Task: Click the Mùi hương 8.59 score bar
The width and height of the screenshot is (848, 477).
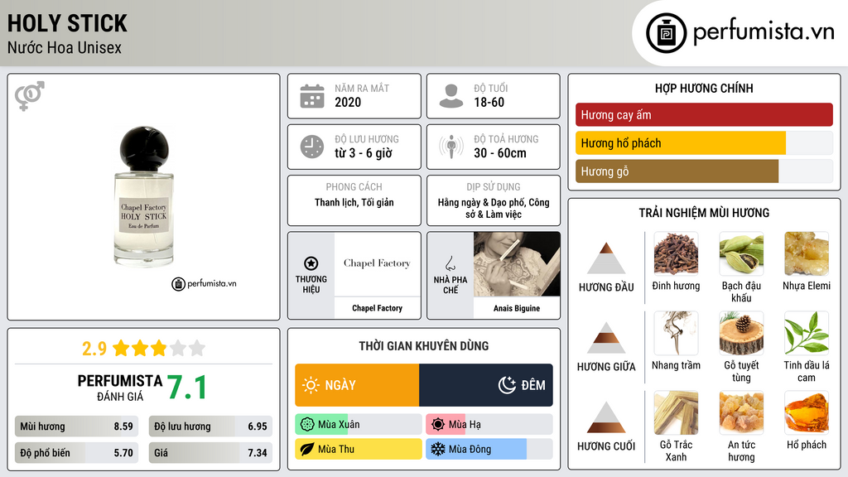Action: pos(77,426)
